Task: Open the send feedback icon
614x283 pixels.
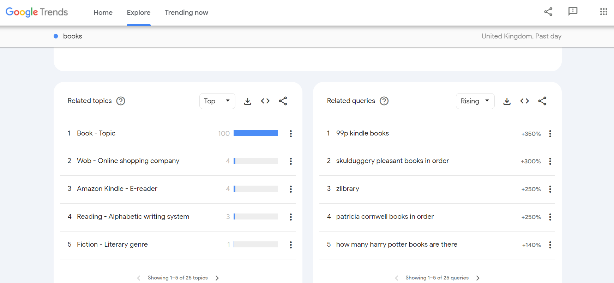Action: (573, 12)
